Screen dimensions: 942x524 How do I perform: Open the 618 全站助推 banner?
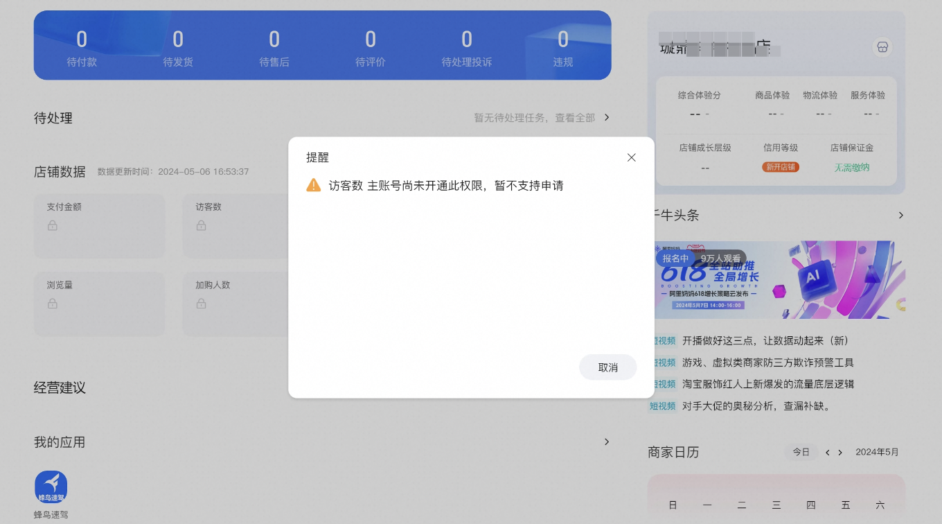point(779,280)
